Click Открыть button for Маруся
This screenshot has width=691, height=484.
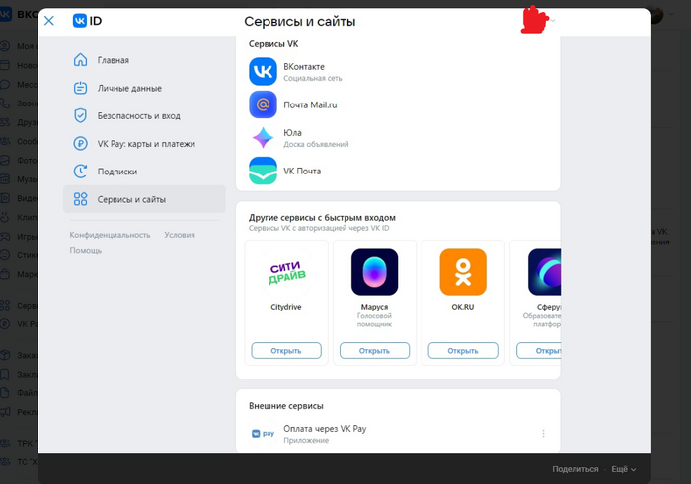click(x=374, y=350)
